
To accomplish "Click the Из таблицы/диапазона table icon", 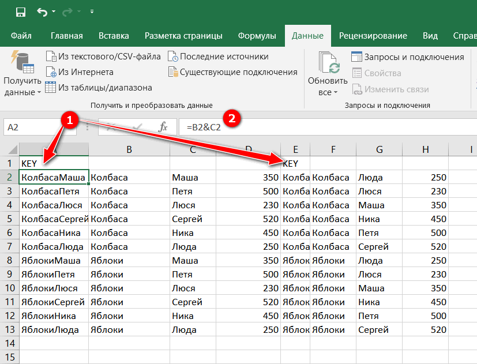I will click(x=51, y=87).
